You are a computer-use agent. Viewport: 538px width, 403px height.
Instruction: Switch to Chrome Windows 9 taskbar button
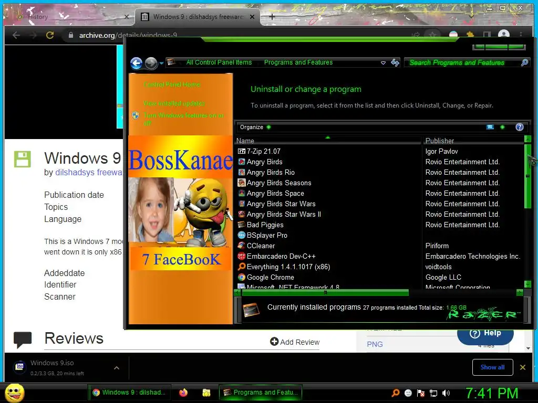(129, 393)
